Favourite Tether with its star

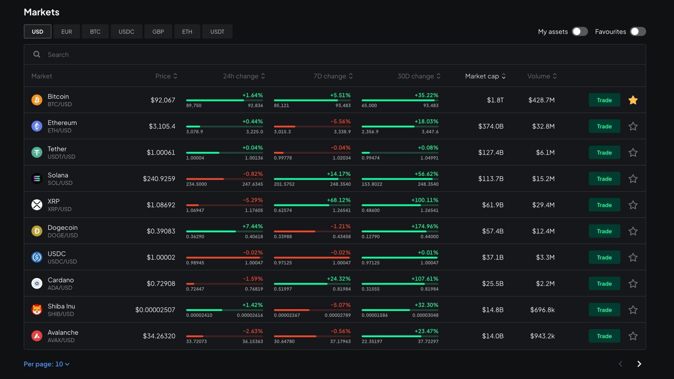coord(633,152)
